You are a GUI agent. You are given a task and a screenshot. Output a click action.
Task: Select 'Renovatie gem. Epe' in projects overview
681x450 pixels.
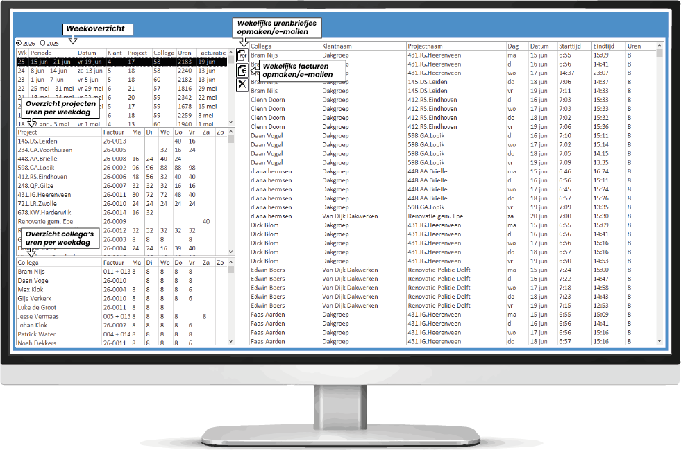click(45, 221)
